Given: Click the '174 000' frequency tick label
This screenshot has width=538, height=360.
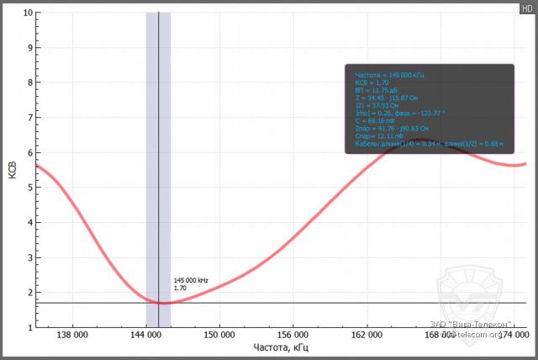Looking at the screenshot, I should tap(514, 335).
